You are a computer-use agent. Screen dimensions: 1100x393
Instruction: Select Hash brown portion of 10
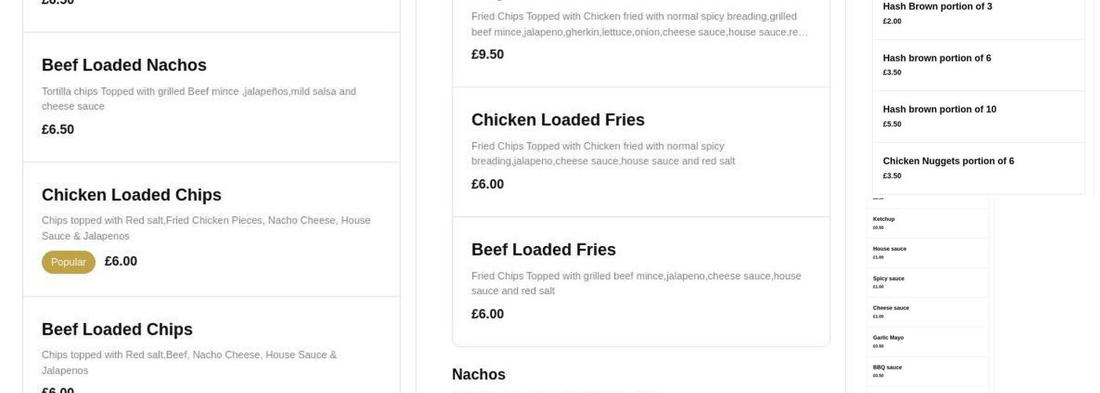point(939,109)
